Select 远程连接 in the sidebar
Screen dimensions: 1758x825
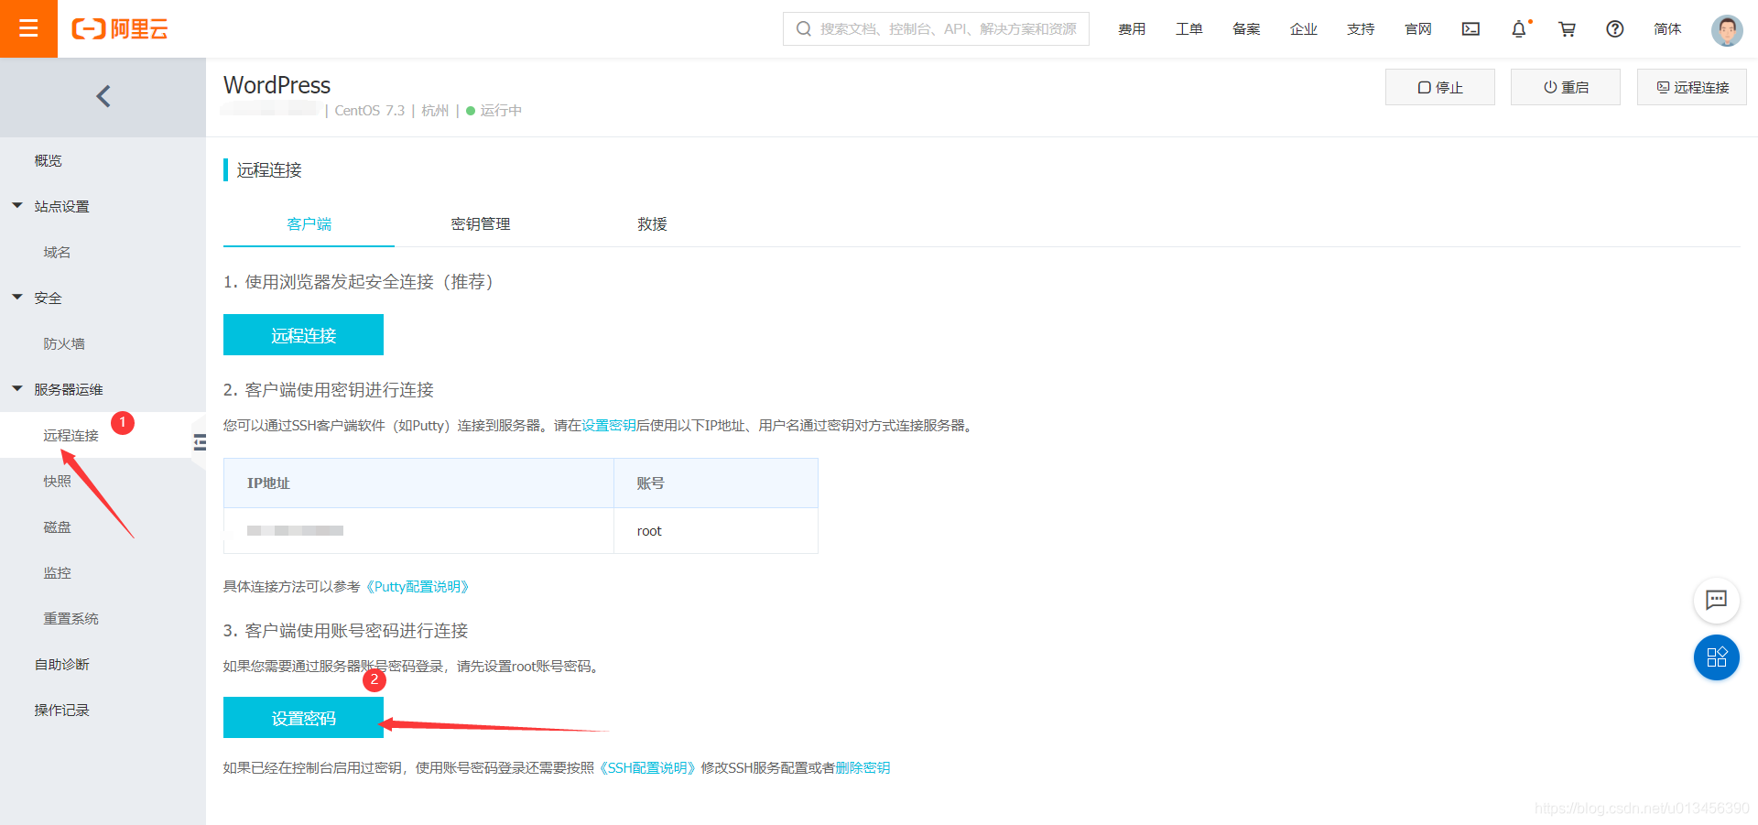click(71, 435)
